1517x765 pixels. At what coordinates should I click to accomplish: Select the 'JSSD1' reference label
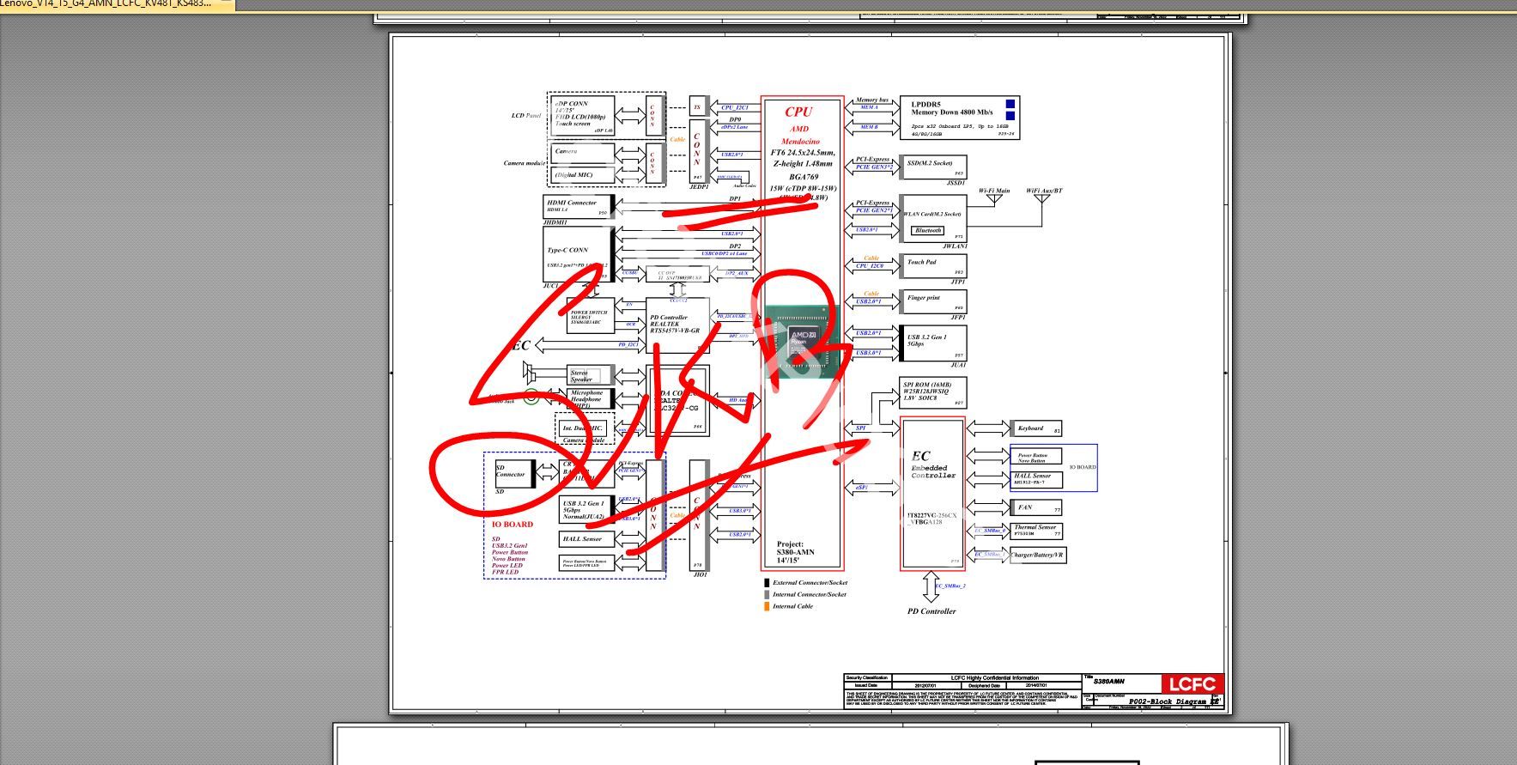[956, 183]
